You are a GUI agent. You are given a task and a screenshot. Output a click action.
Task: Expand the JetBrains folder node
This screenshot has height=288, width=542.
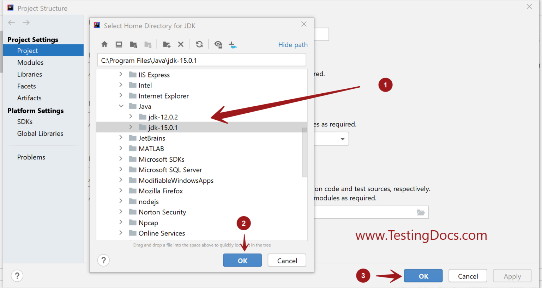point(121,138)
